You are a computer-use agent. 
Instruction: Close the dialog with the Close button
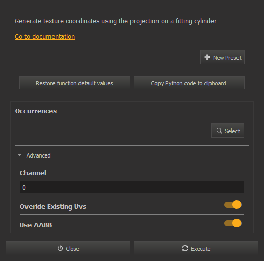(x=68, y=248)
